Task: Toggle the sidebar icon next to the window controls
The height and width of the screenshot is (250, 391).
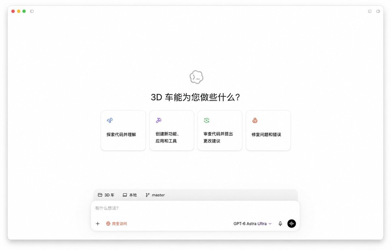Action: pyautogui.click(x=32, y=11)
